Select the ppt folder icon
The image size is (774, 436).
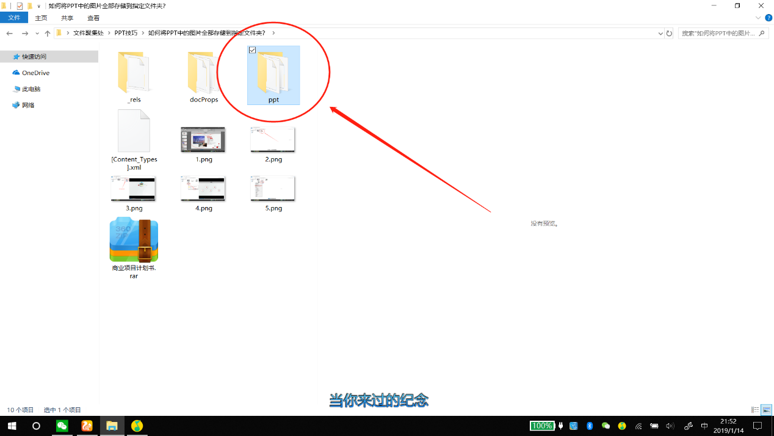point(273,71)
